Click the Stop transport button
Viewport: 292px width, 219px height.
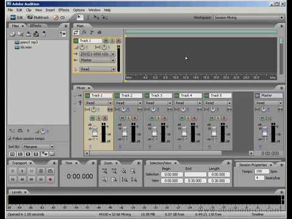(x=13, y=171)
